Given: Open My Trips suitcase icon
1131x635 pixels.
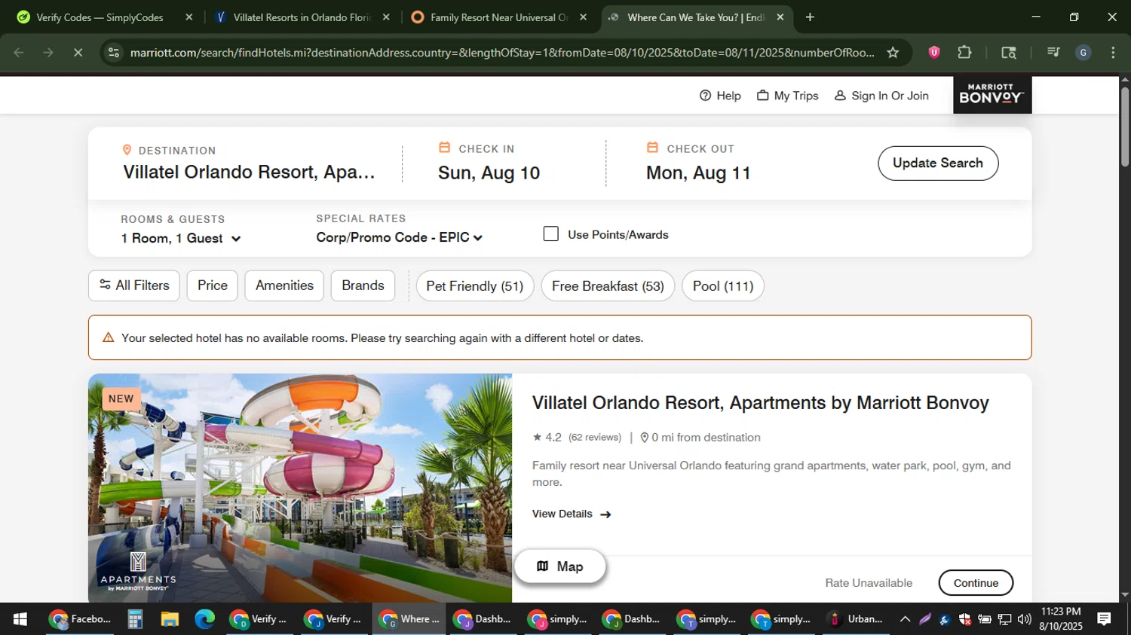Looking at the screenshot, I should click(762, 96).
